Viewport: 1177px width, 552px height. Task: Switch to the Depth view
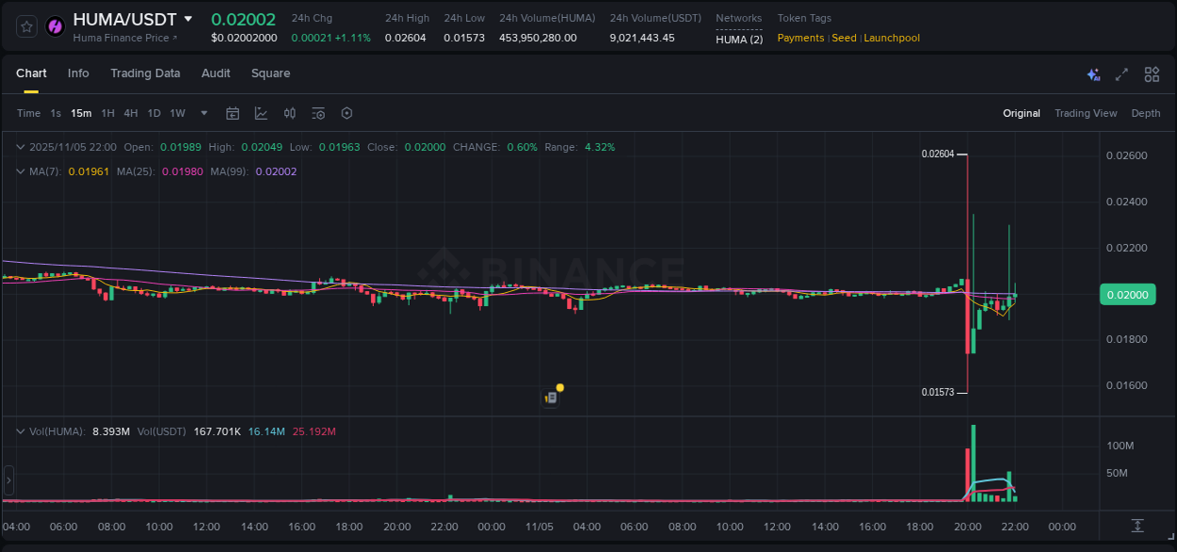(1145, 113)
